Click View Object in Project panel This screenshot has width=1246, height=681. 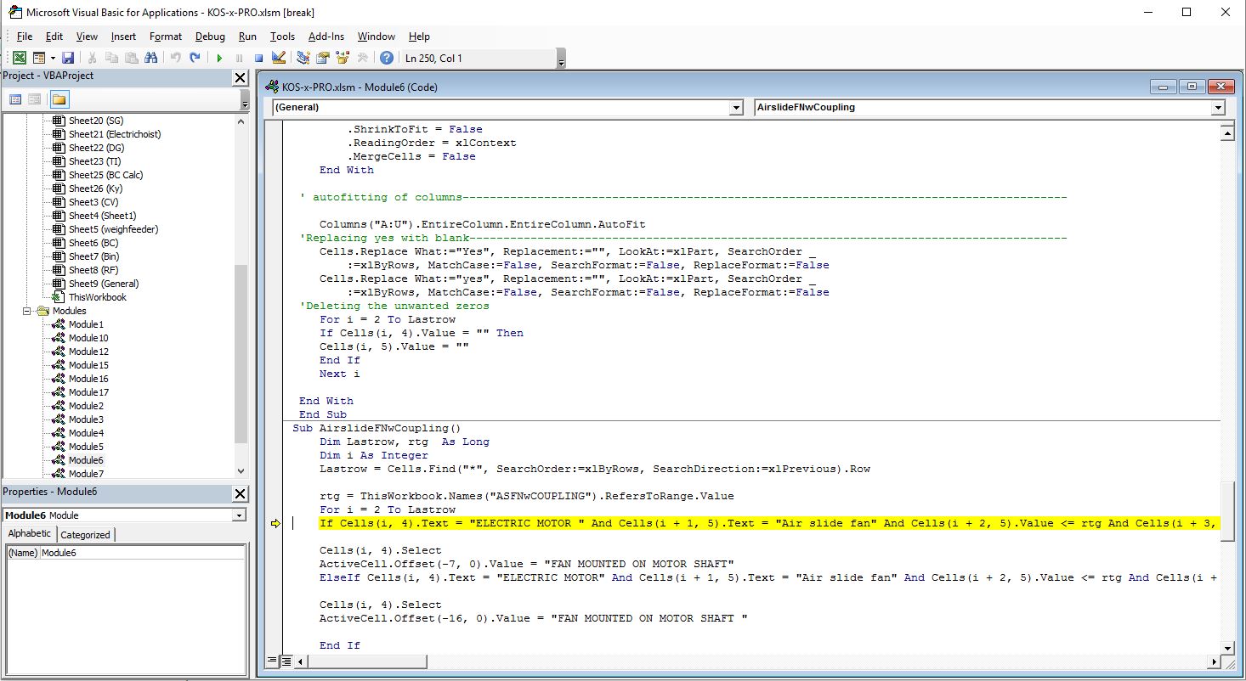(34, 99)
